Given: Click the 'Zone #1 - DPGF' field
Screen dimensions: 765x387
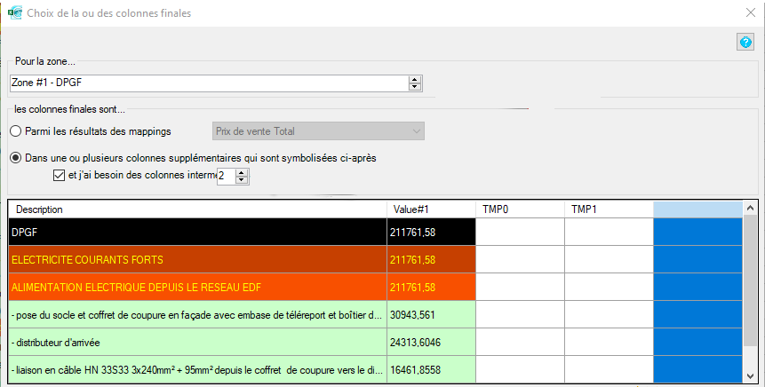Looking at the screenshot, I should coord(209,83).
